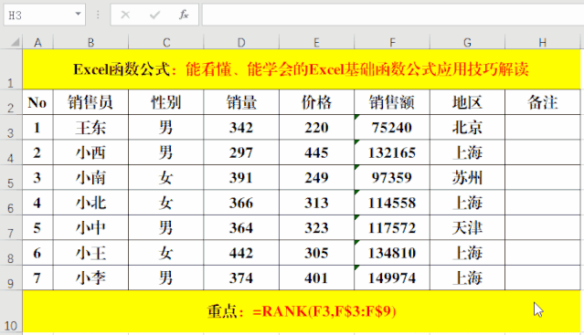
Task: Select the quantity cell 442
Action: point(241,253)
